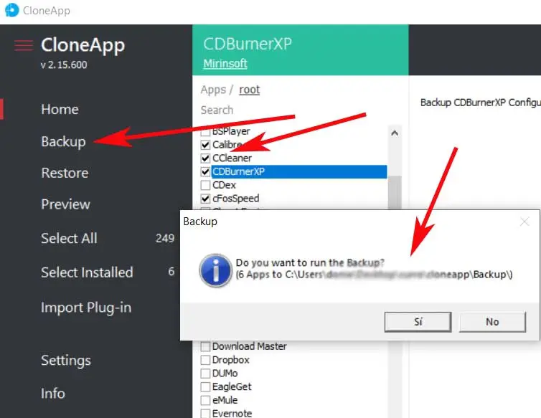Uncheck the cFosSpeed checkbox

point(205,199)
